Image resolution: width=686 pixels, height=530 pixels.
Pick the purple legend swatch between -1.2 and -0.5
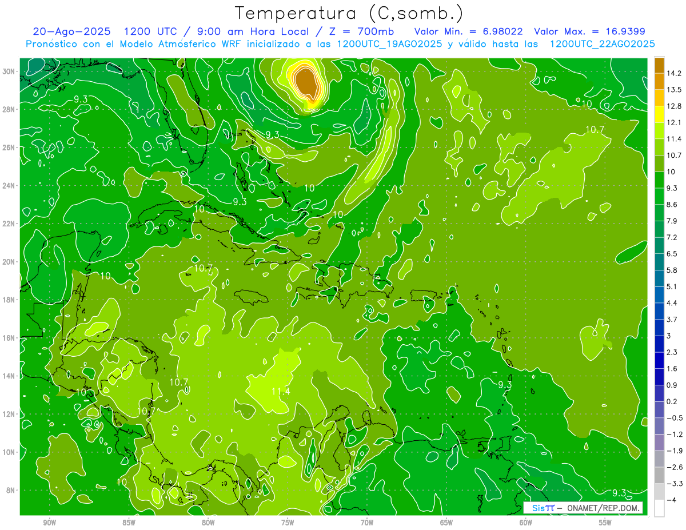click(659, 426)
